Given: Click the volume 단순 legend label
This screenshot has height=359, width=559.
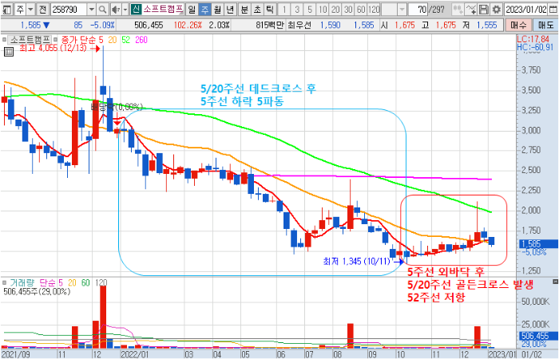Looking at the screenshot, I should (49, 282).
